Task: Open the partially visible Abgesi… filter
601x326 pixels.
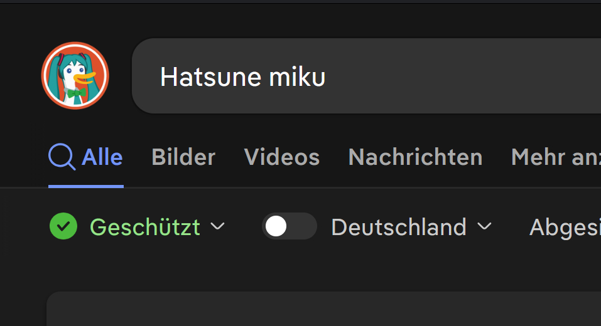Action: [564, 227]
